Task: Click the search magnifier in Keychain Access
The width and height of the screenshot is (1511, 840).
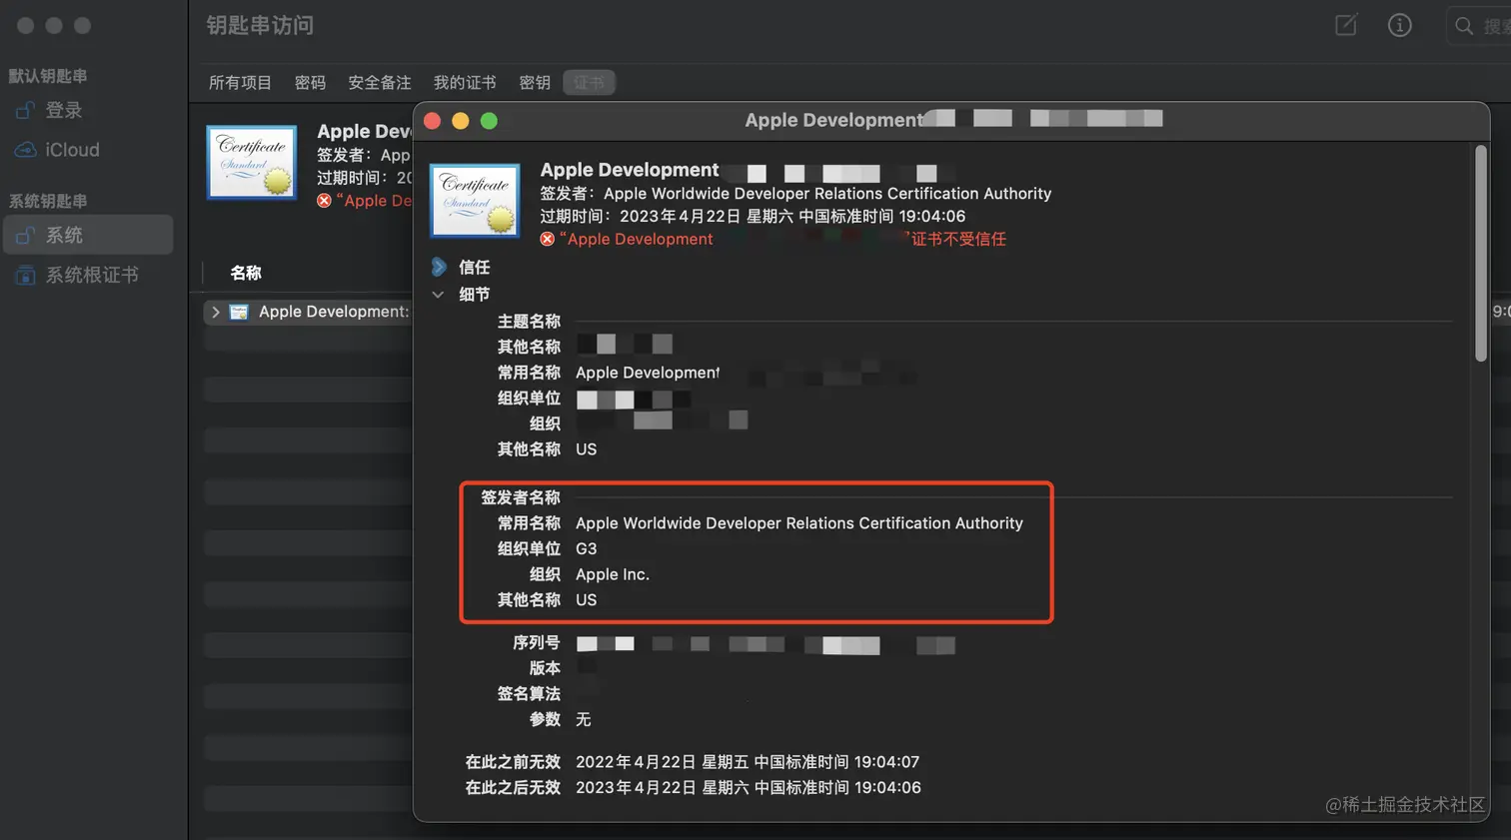Action: click(x=1464, y=26)
